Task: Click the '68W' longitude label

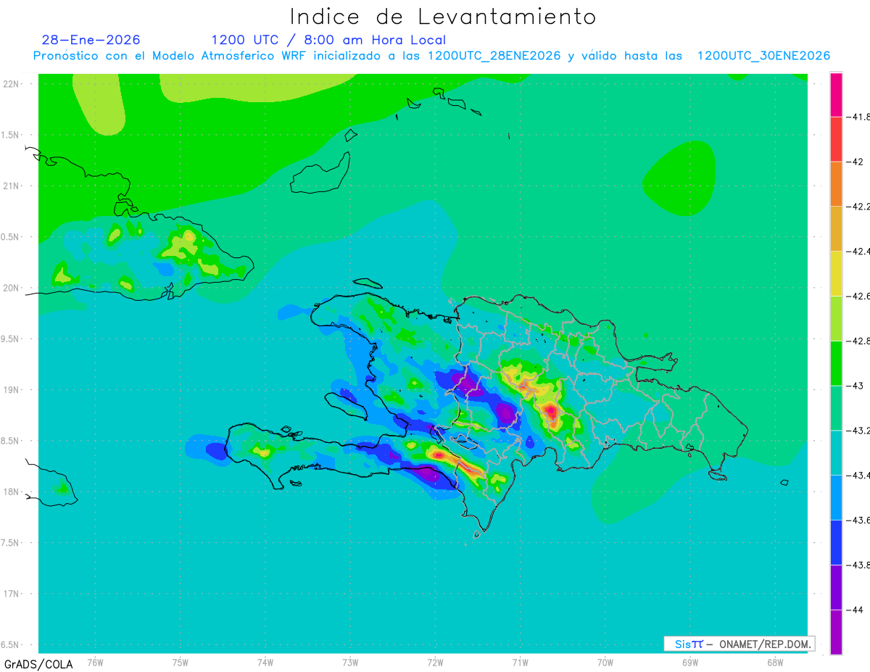Action: (775, 663)
